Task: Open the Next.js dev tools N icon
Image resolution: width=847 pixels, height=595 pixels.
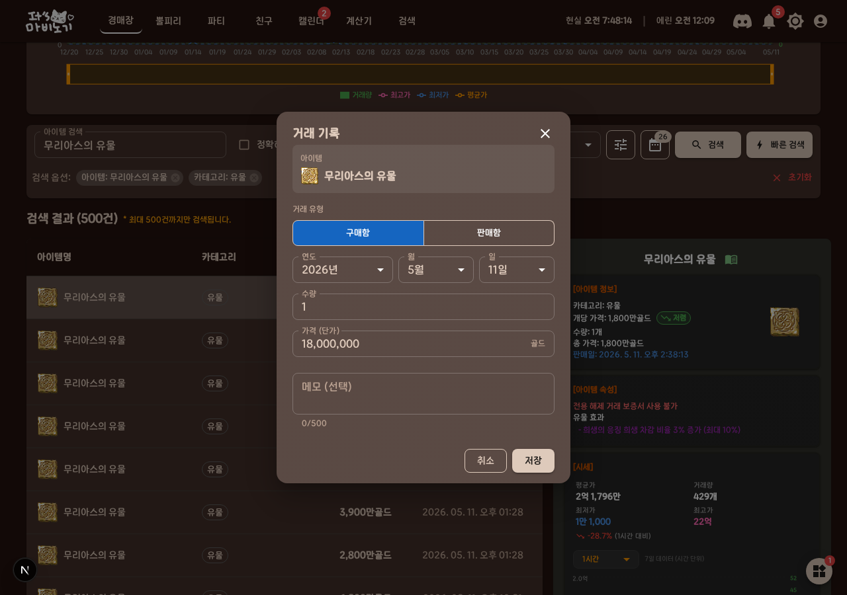Action: point(25,570)
